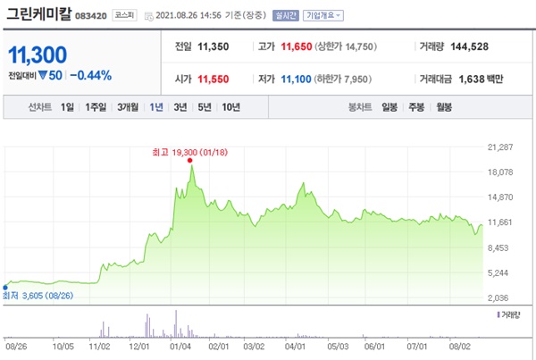Open the 주봉 candlestick chart

tap(416, 107)
